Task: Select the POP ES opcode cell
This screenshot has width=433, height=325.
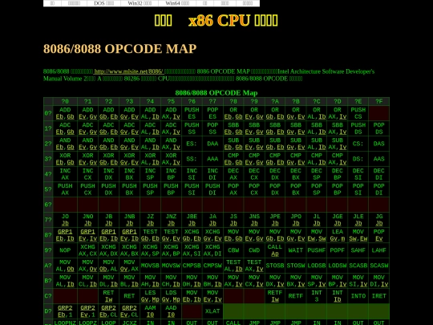Action: point(212,113)
